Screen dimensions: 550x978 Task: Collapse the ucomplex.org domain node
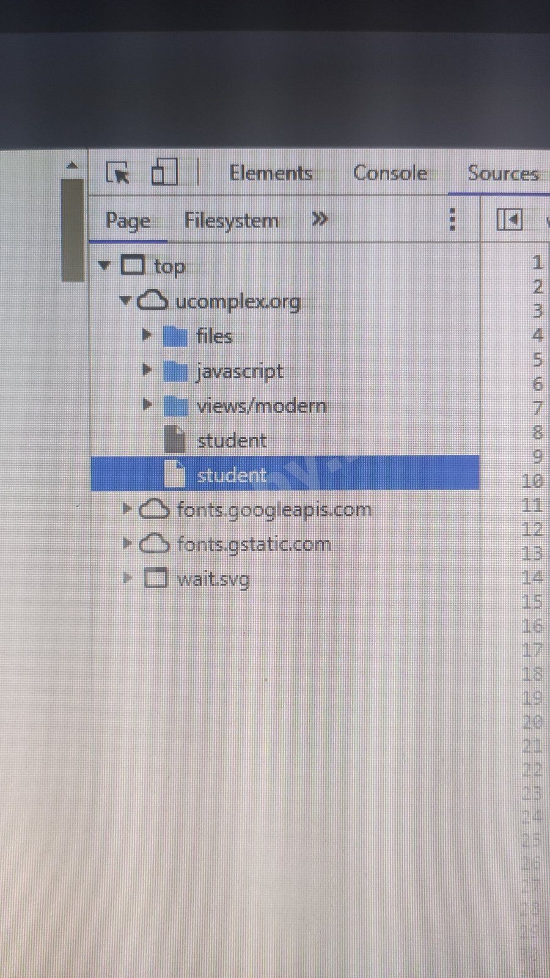point(126,300)
